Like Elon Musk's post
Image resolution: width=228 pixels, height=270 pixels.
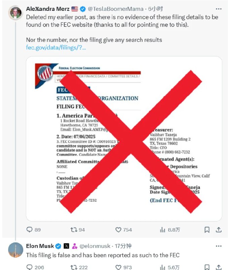118,267
